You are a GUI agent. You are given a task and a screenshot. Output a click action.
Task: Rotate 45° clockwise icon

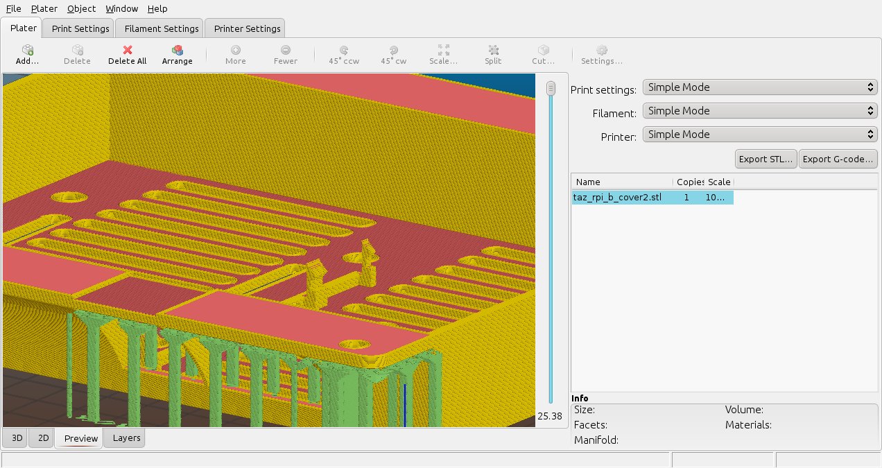click(x=393, y=51)
